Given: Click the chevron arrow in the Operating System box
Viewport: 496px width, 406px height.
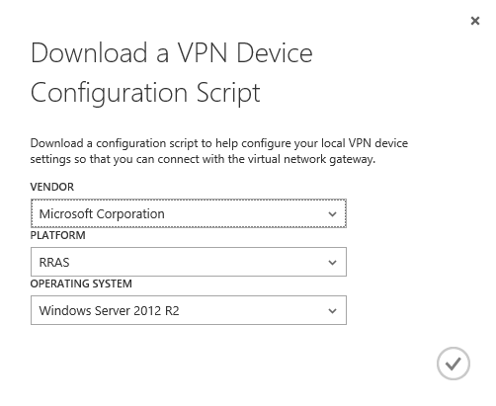Looking at the screenshot, I should coord(332,311).
